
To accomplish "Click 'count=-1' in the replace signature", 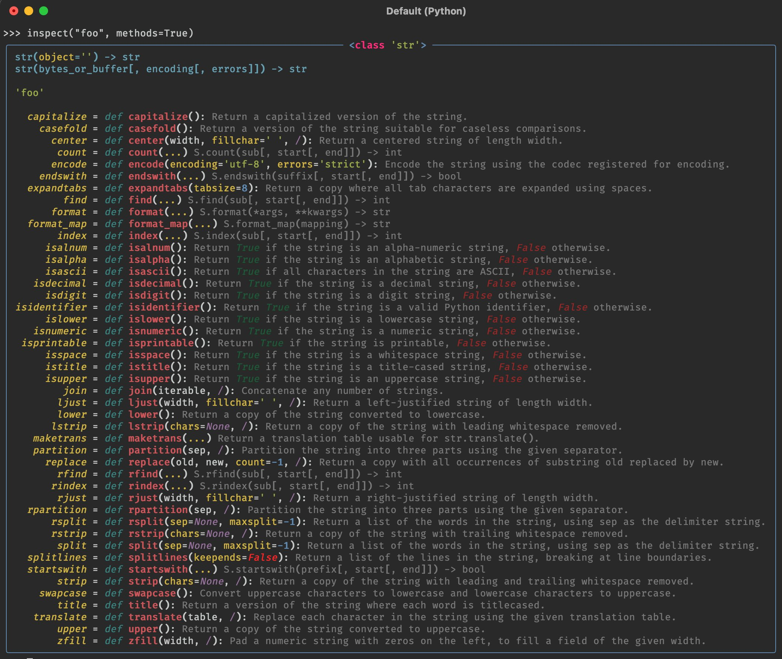I will pos(259,462).
